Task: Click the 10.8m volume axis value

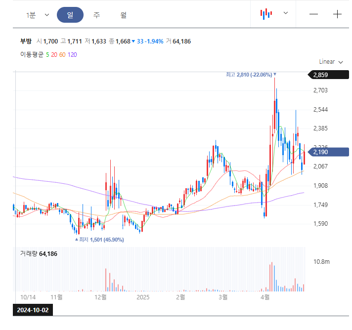Action: tap(321, 262)
